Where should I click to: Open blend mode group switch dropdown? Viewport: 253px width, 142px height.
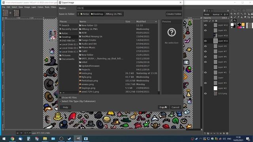(226, 14)
